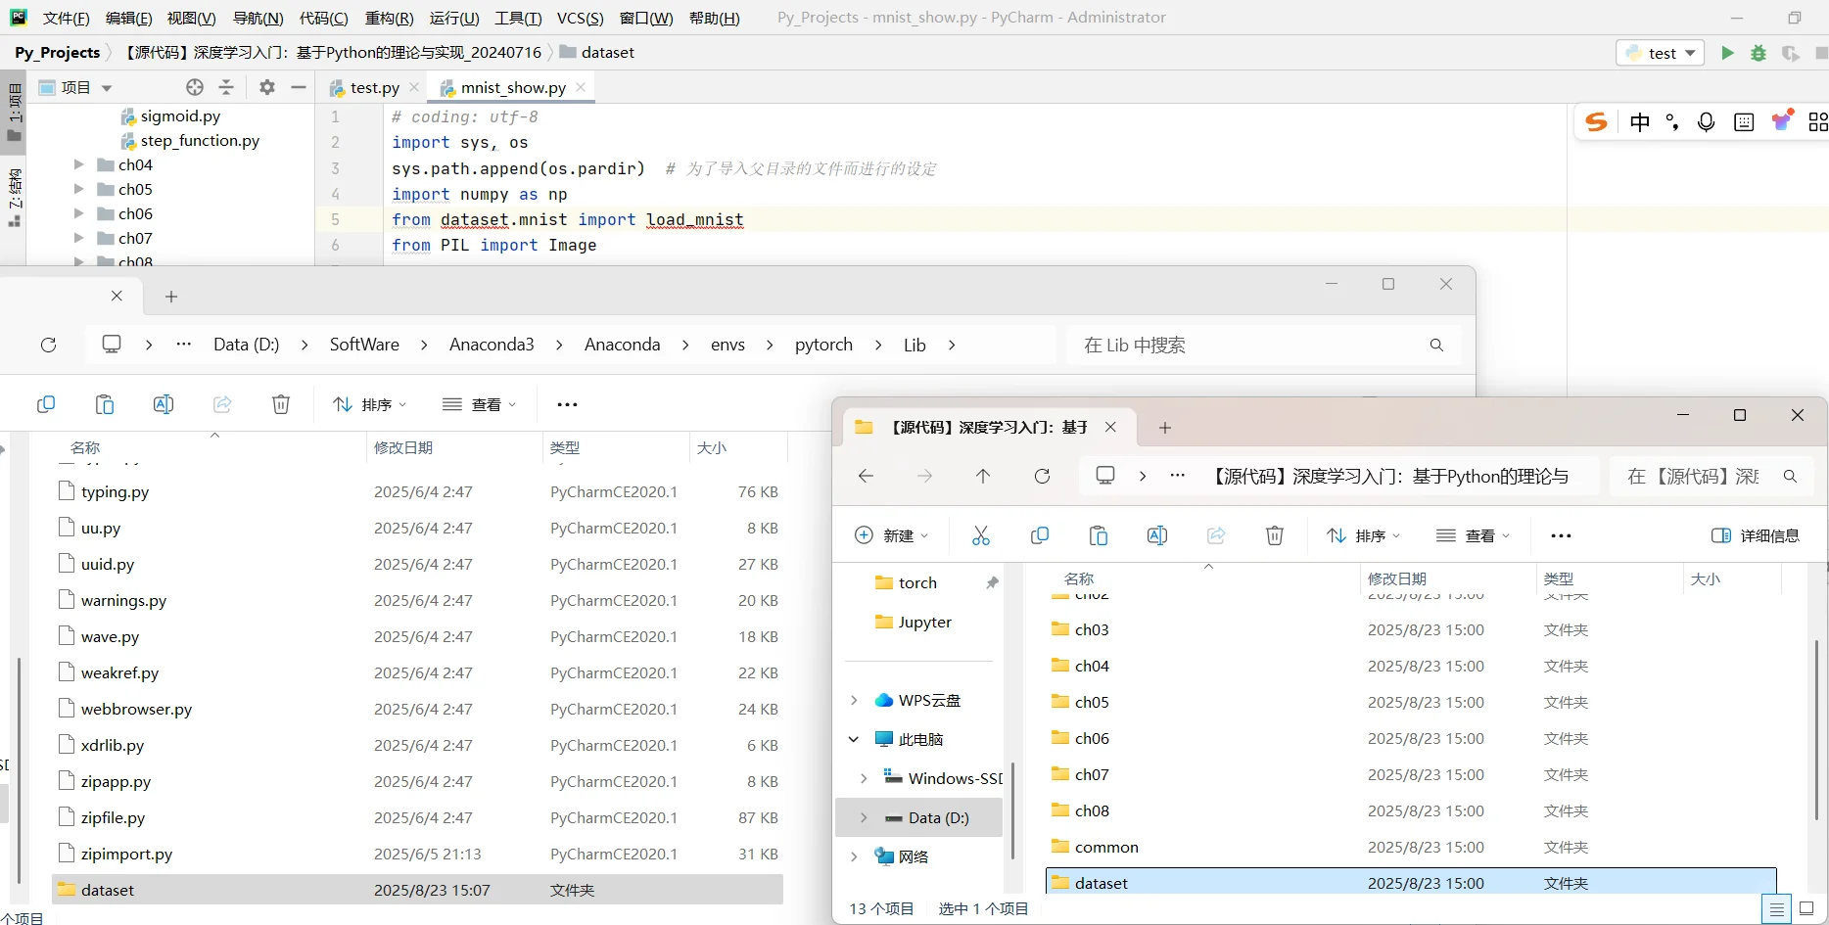The width and height of the screenshot is (1829, 925).
Task: Open the soft keyboard icon on IME bar
Action: click(1744, 121)
